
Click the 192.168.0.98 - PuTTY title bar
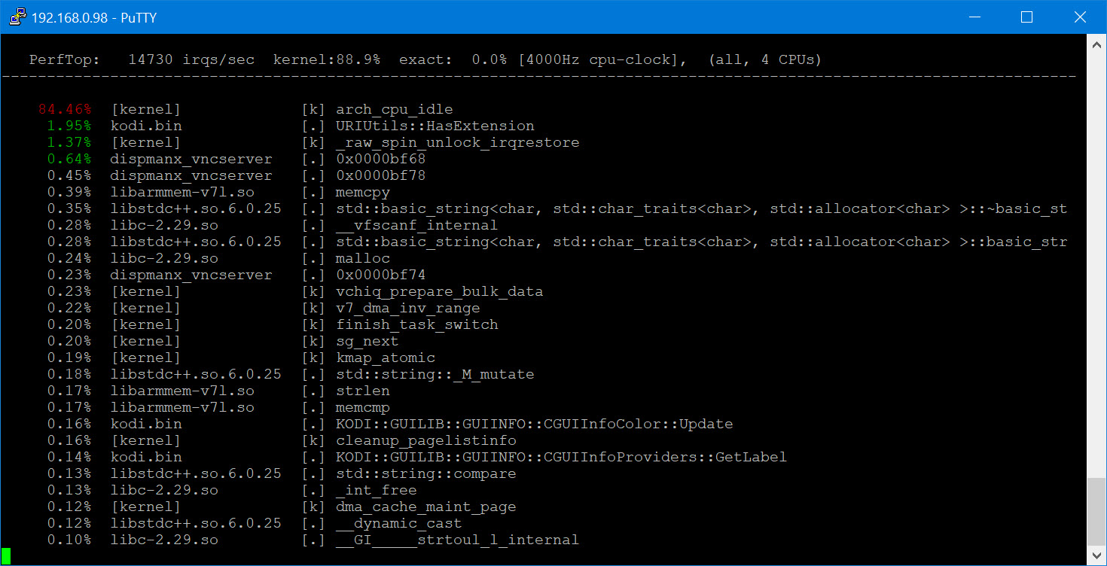(x=452, y=17)
